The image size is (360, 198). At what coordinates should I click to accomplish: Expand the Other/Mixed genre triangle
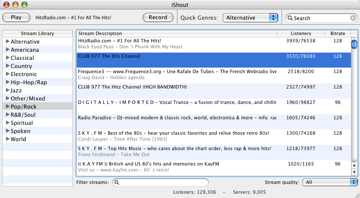click(x=8, y=98)
